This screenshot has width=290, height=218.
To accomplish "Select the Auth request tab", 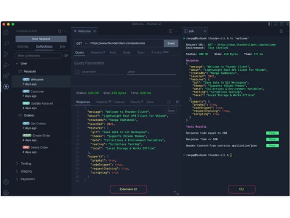I will click(x=113, y=52).
